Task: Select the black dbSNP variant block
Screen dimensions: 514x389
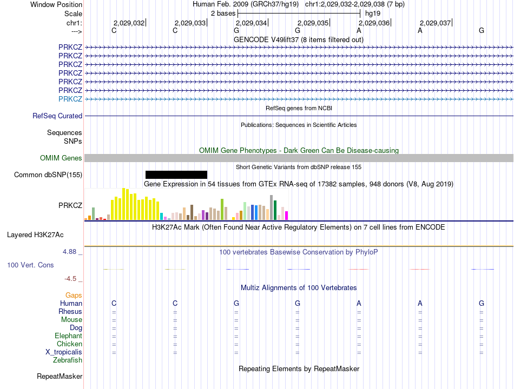Action: [x=176, y=175]
